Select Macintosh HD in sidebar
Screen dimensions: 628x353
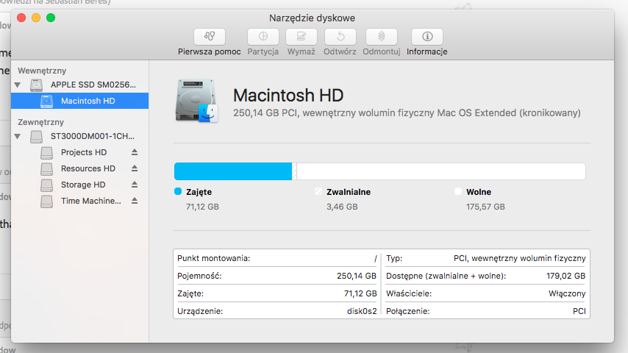tap(88, 101)
